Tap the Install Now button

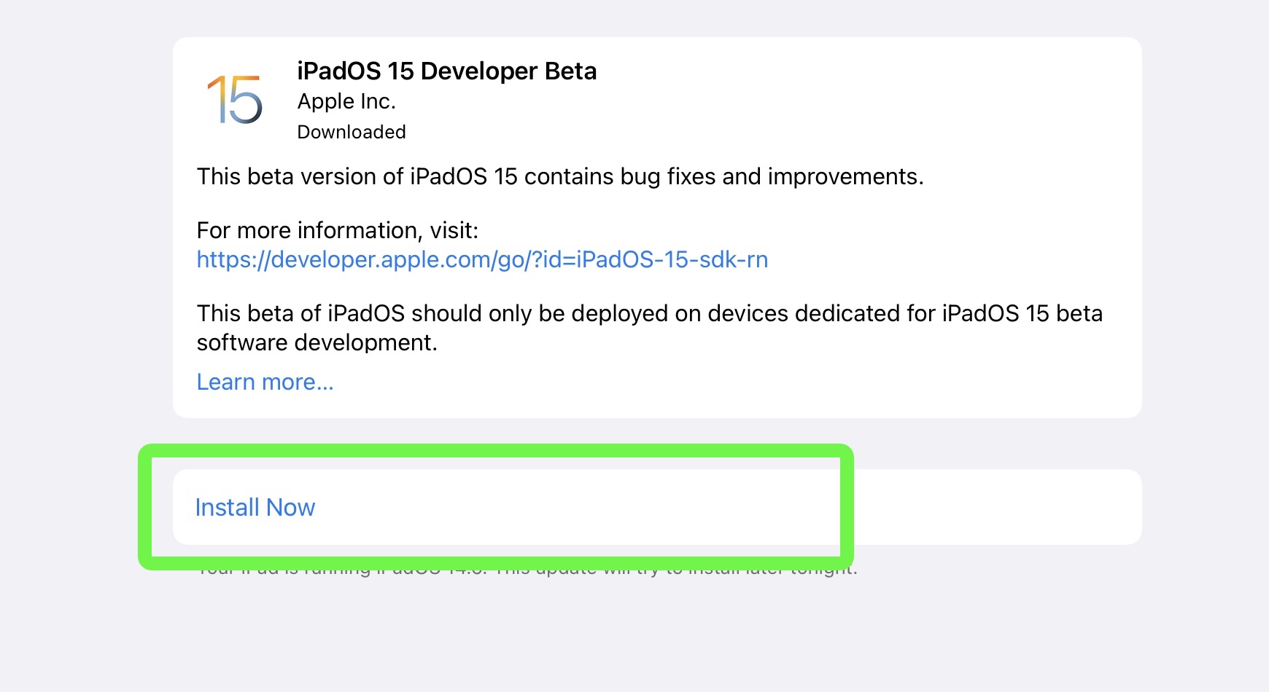(x=656, y=507)
